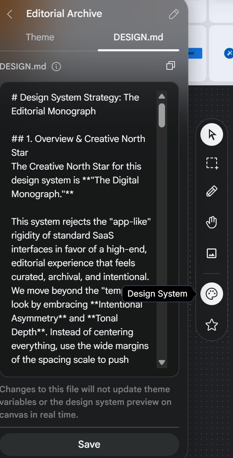Click the '## 1. Overview & Creative North' line
The height and width of the screenshot is (458, 233).
tap(78, 139)
